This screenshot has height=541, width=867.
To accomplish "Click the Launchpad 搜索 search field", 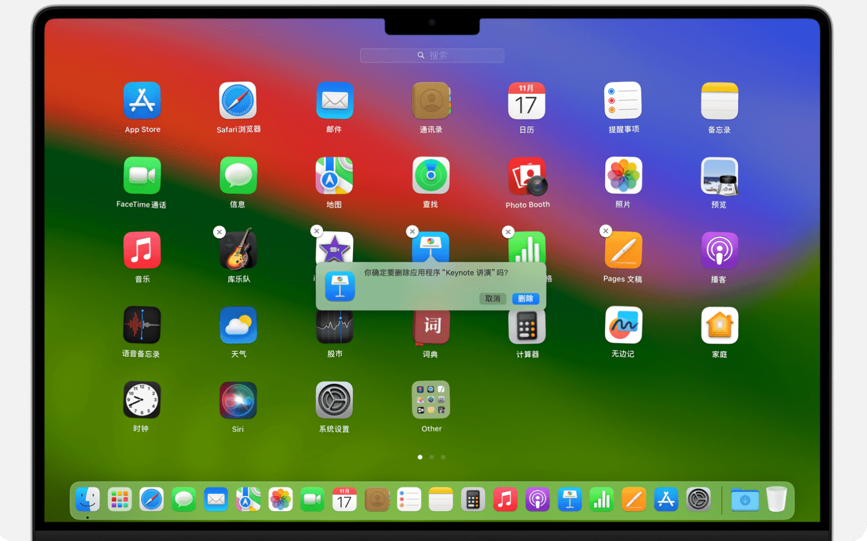I will click(x=432, y=56).
